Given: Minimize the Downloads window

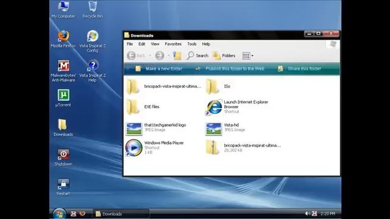Looking at the screenshot, I should 309,34.
